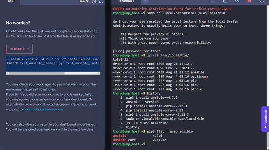269x150 pixels.
Task: Open the Task tab
Action: 10,2
